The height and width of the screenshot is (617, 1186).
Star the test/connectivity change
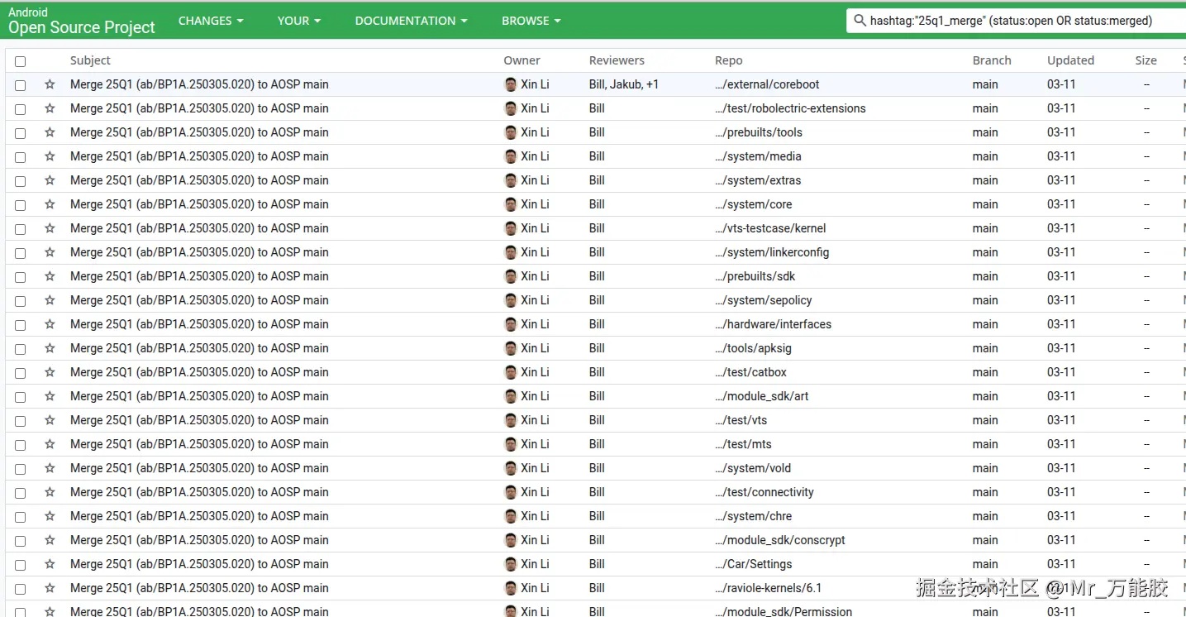(x=50, y=492)
